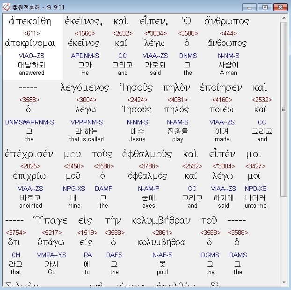Click the parsing code N-NM-S under ἄνθρωπος
Screen dimensions: 291x290
(x=229, y=56)
